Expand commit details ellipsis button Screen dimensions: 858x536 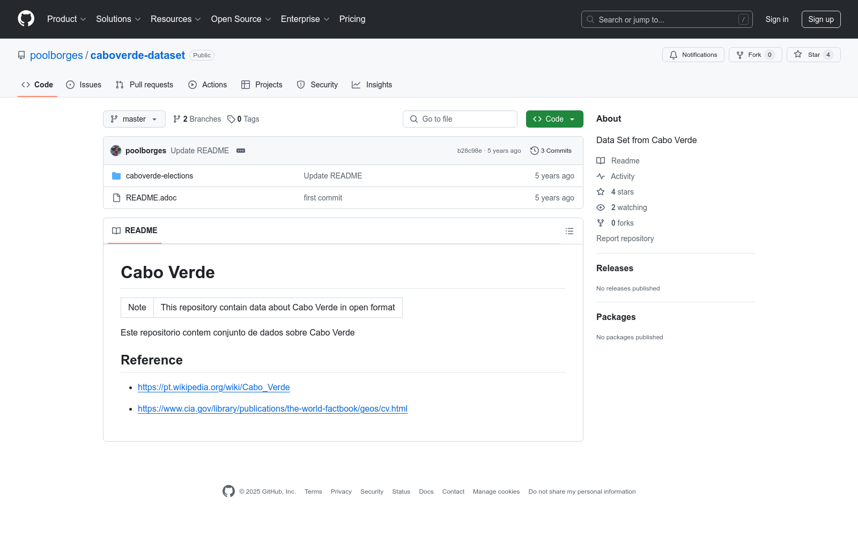[x=241, y=151]
